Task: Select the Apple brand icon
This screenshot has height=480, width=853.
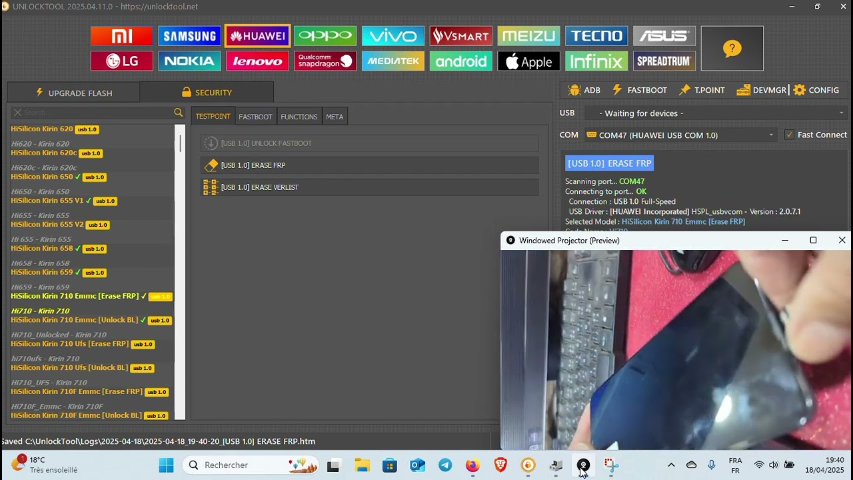Action: pyautogui.click(x=529, y=61)
